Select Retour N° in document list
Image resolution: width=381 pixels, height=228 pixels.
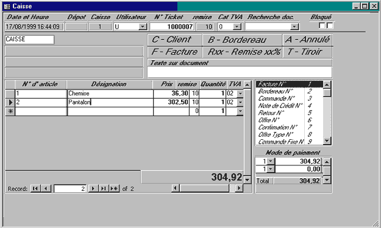[x=289, y=113]
